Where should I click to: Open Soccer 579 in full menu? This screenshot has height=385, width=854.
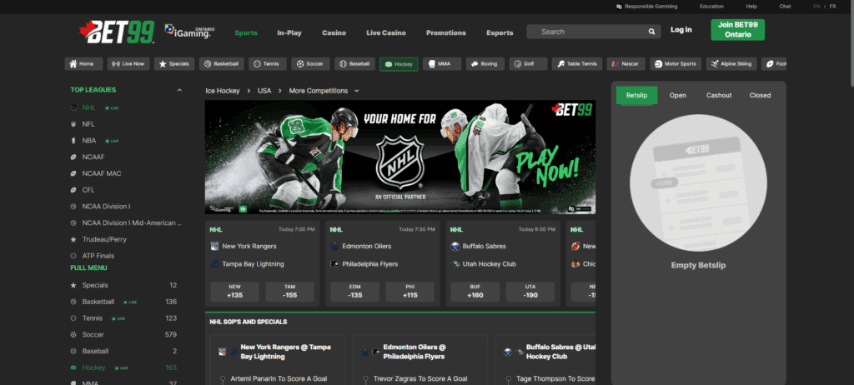click(123, 335)
